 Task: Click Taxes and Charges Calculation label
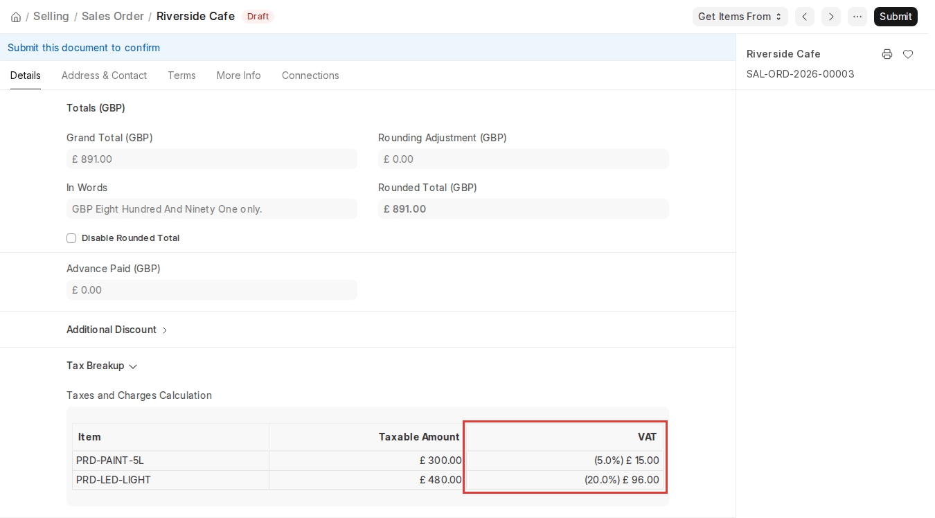139,395
